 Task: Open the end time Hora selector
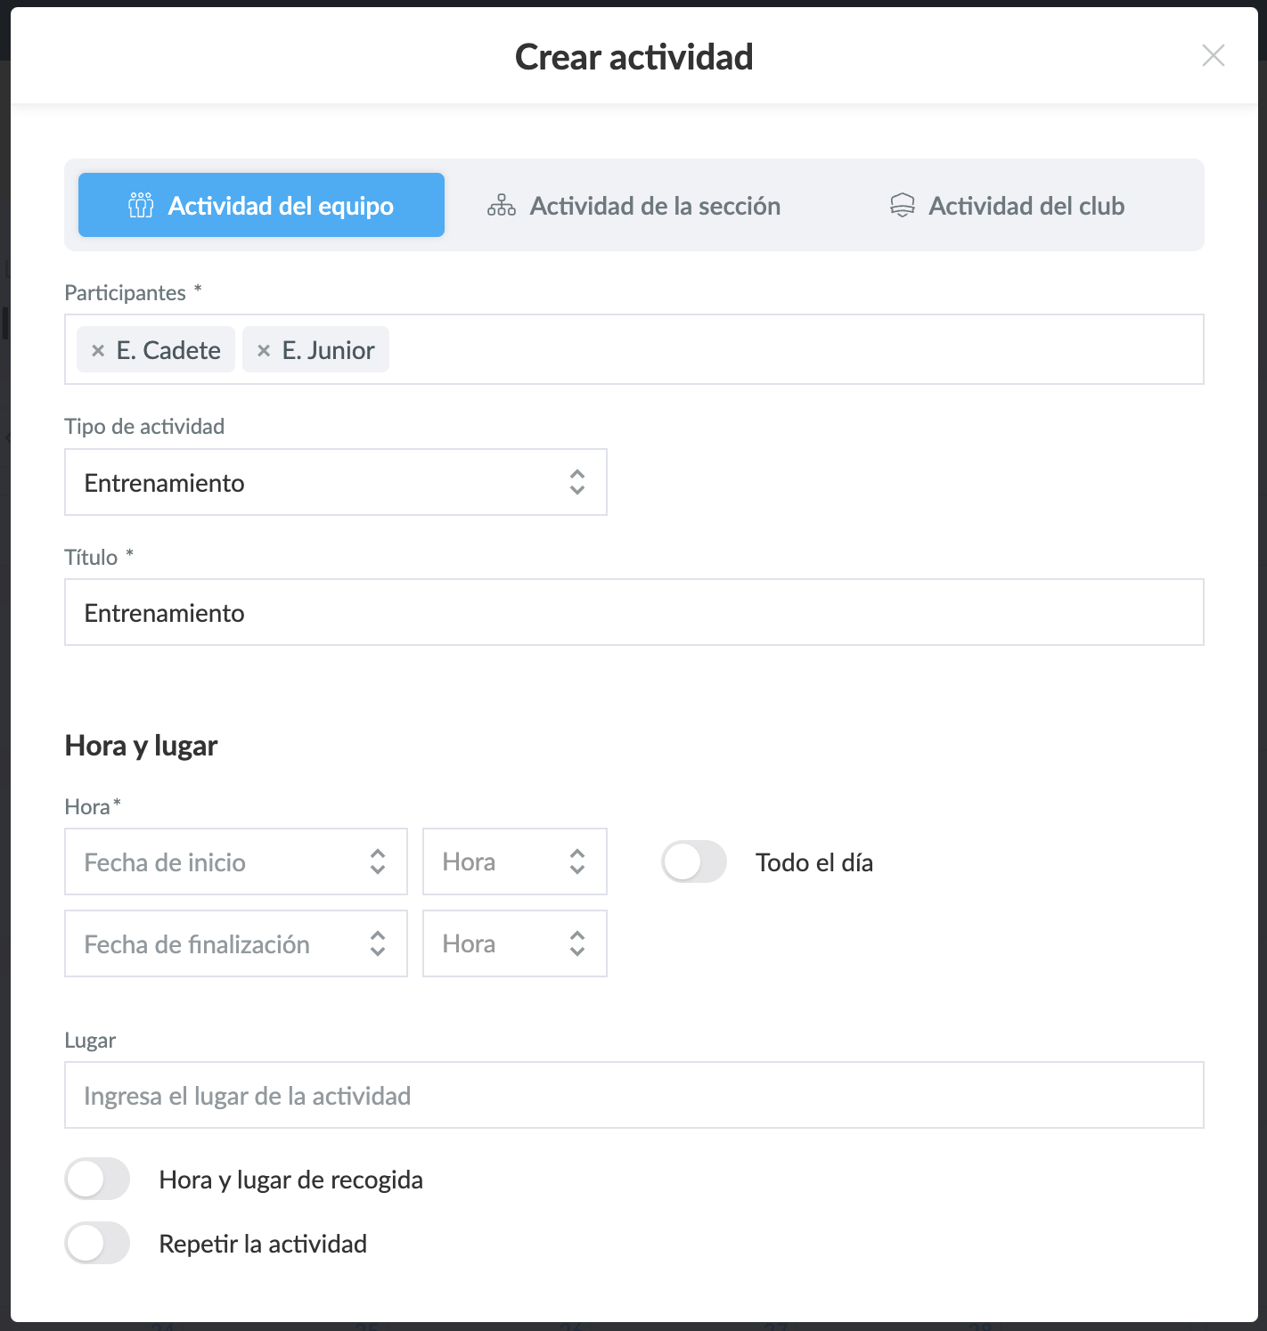click(x=577, y=943)
